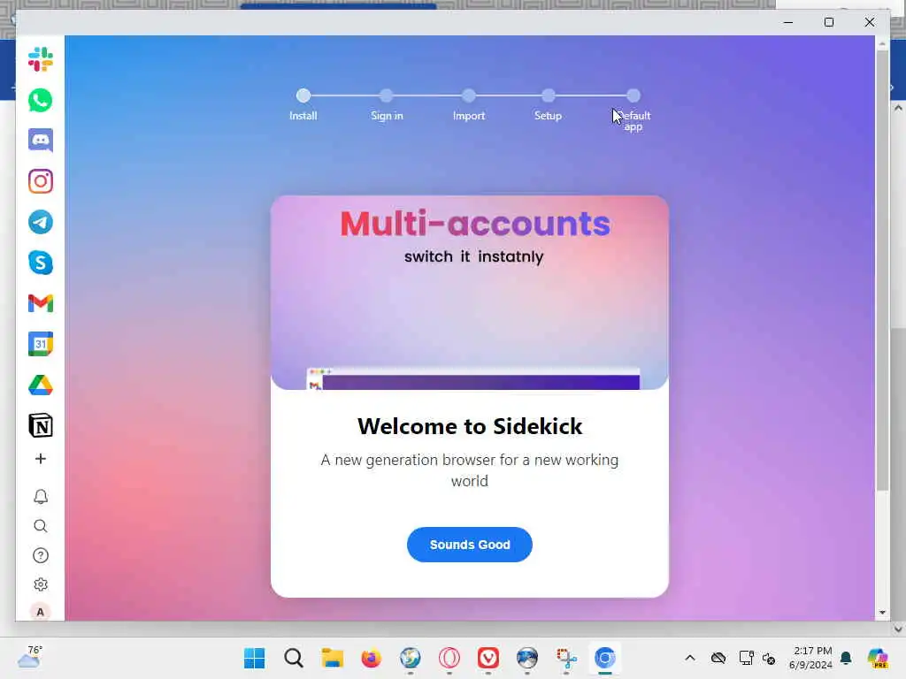Open Windows taskbar search
This screenshot has width=906, height=679.
[x=294, y=658]
